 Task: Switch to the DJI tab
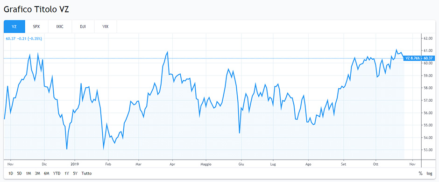(83, 27)
